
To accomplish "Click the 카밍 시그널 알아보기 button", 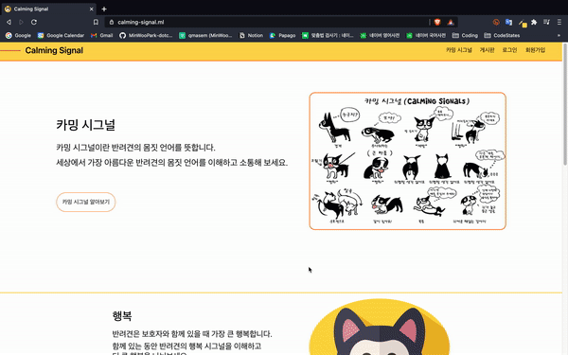I will [x=86, y=202].
